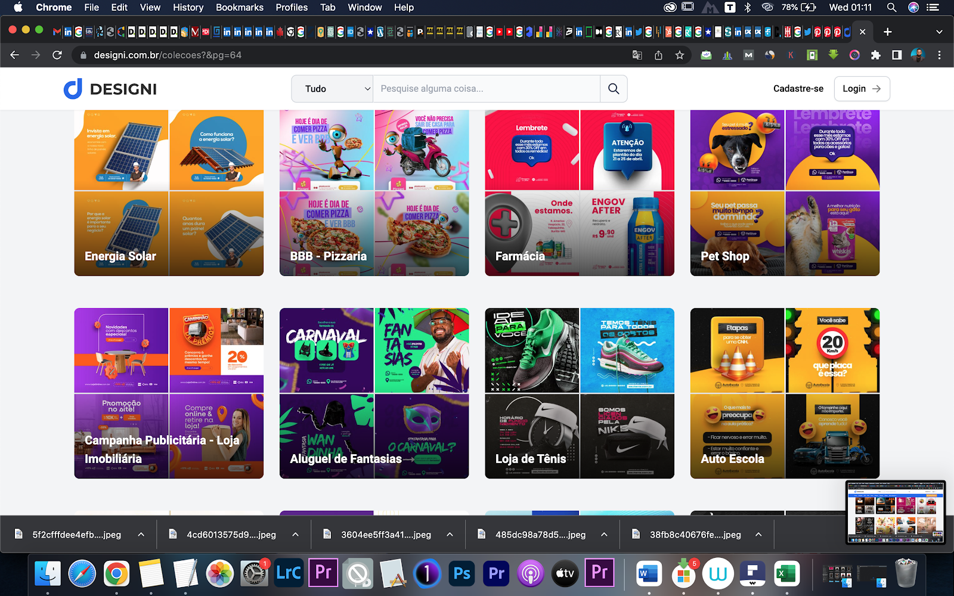Open Photos app in the Dock

220,574
